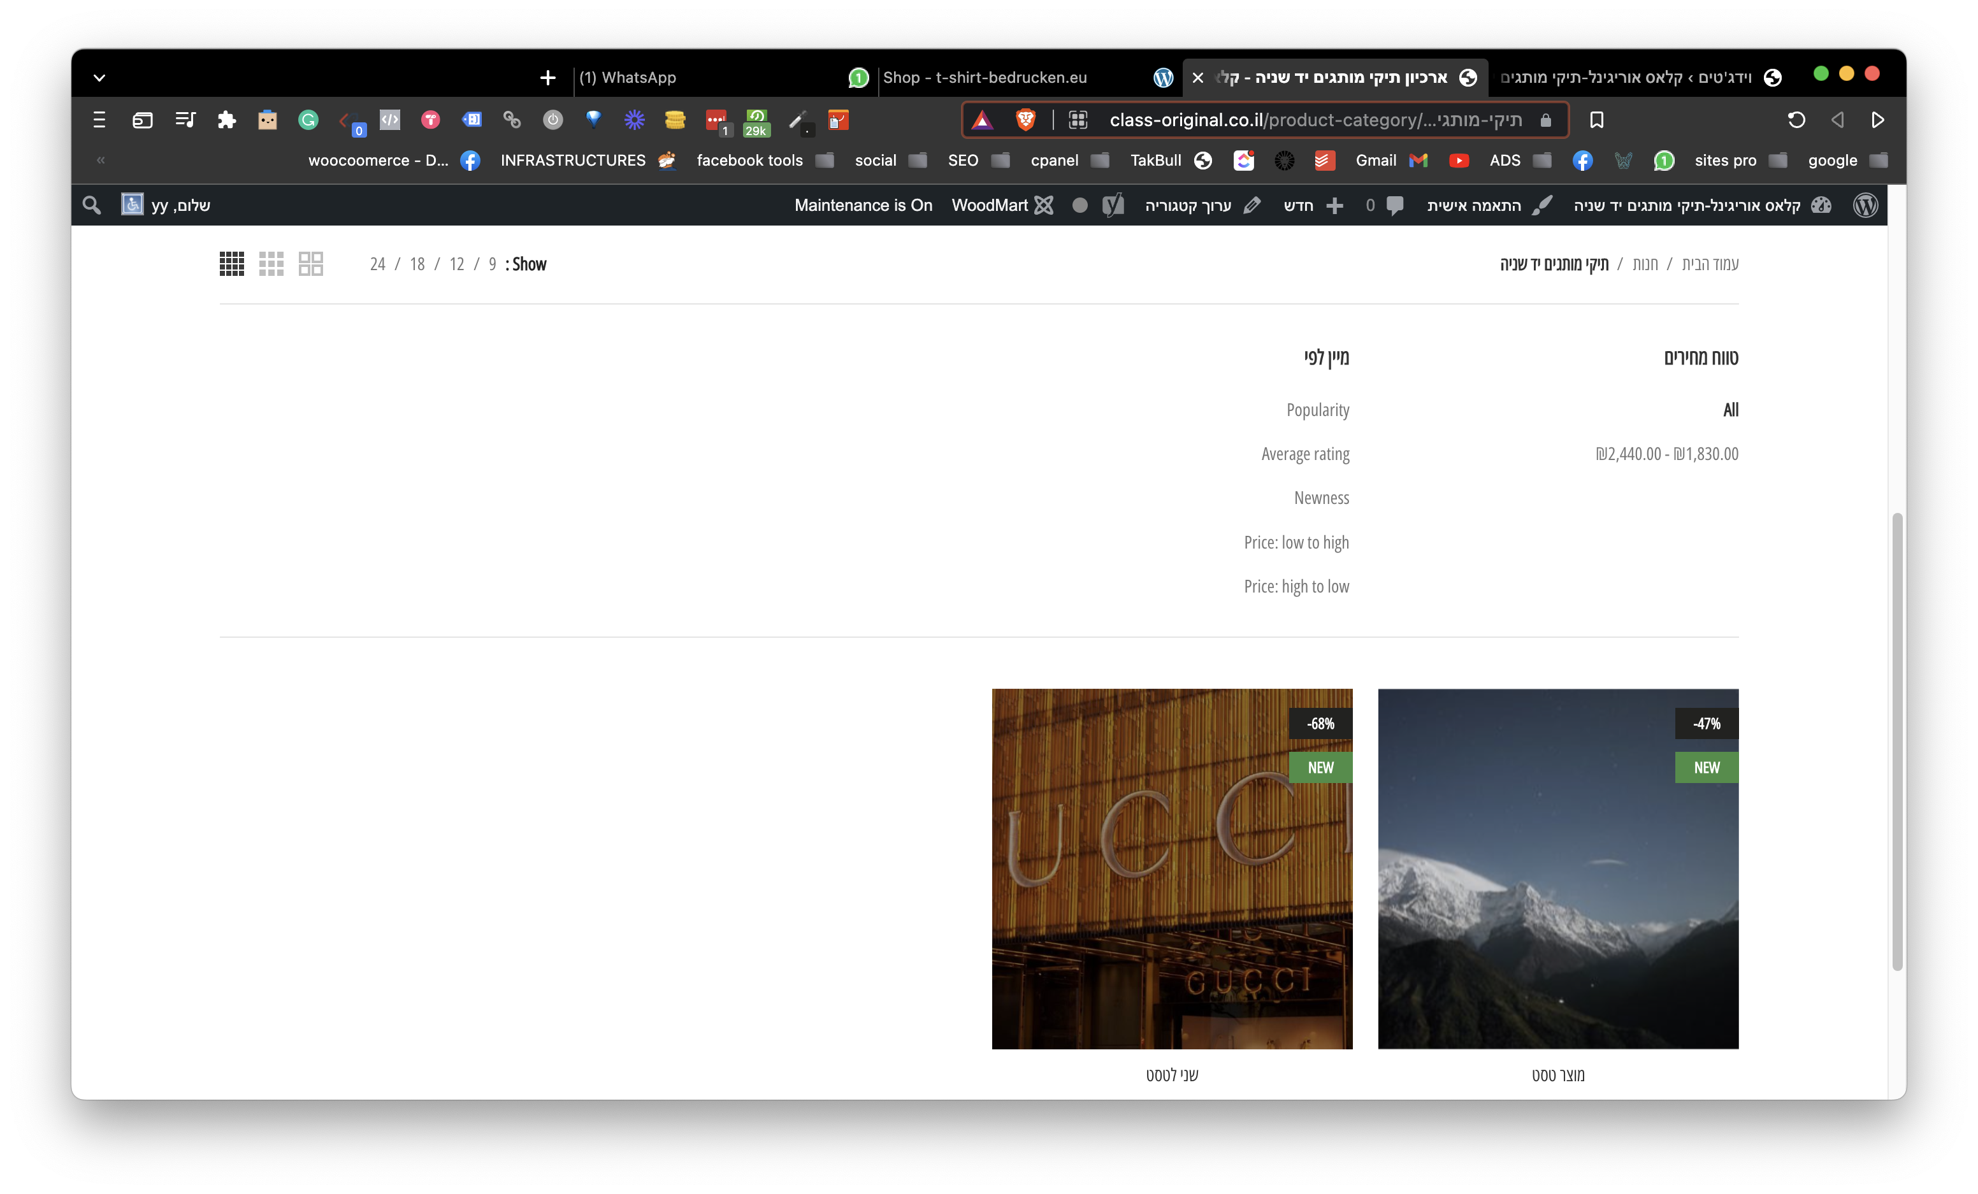Expand the 'ADS' bookmark folder

pyautogui.click(x=1520, y=161)
